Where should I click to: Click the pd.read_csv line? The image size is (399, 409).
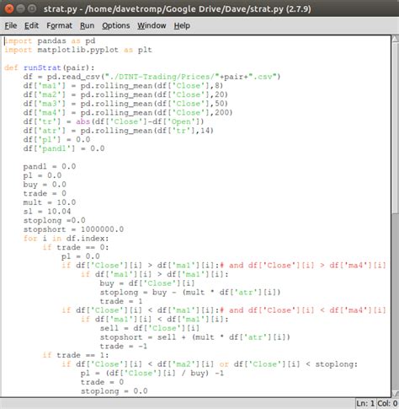click(152, 77)
